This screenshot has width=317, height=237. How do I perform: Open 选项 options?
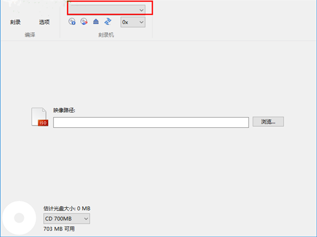(44, 22)
